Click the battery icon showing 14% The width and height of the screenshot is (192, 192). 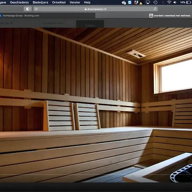189,3
